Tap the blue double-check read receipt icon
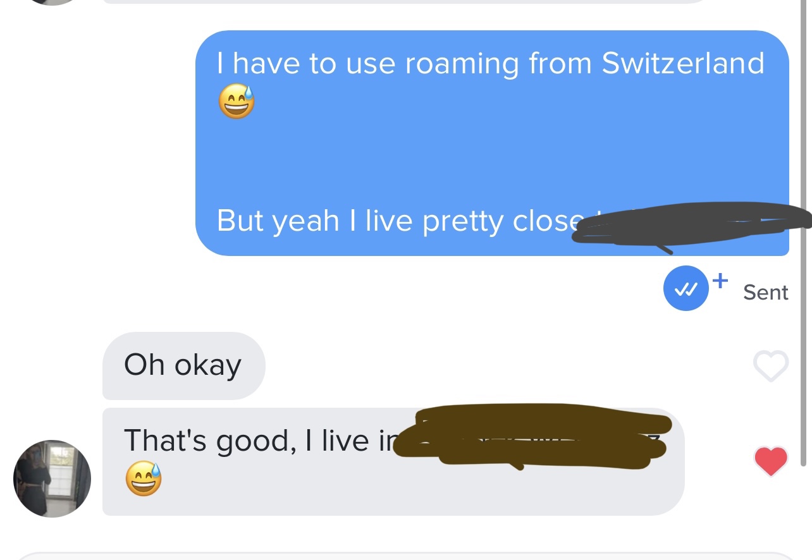 [x=686, y=289]
